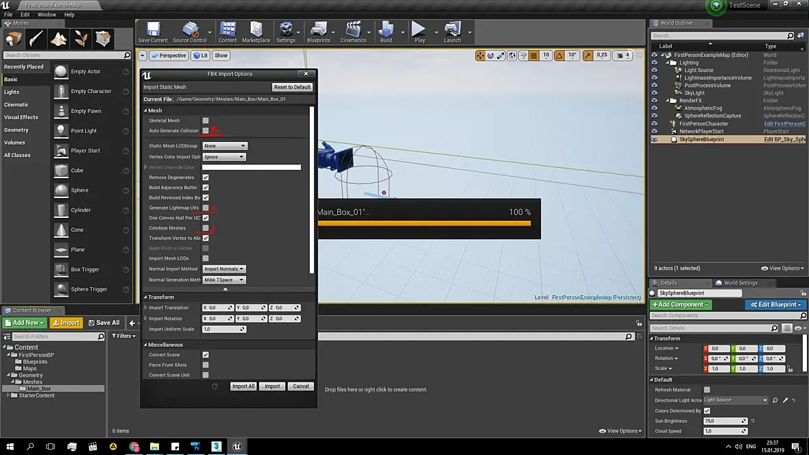
Task: Open the editor Settings icon
Action: pos(286,32)
